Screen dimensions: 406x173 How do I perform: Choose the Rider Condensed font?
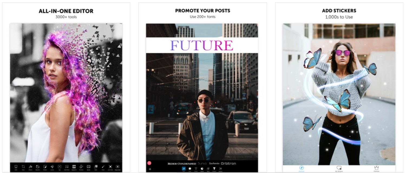[182, 164]
